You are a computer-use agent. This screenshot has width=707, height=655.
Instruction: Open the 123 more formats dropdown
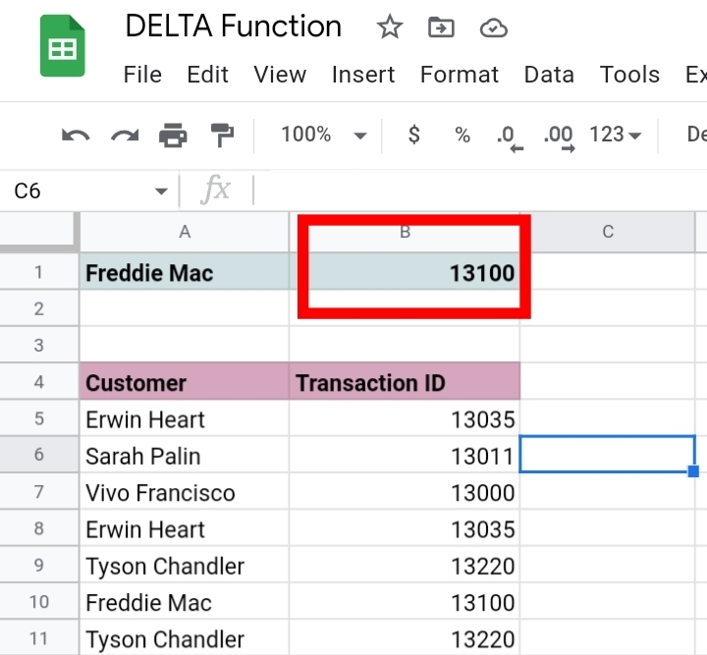point(615,135)
